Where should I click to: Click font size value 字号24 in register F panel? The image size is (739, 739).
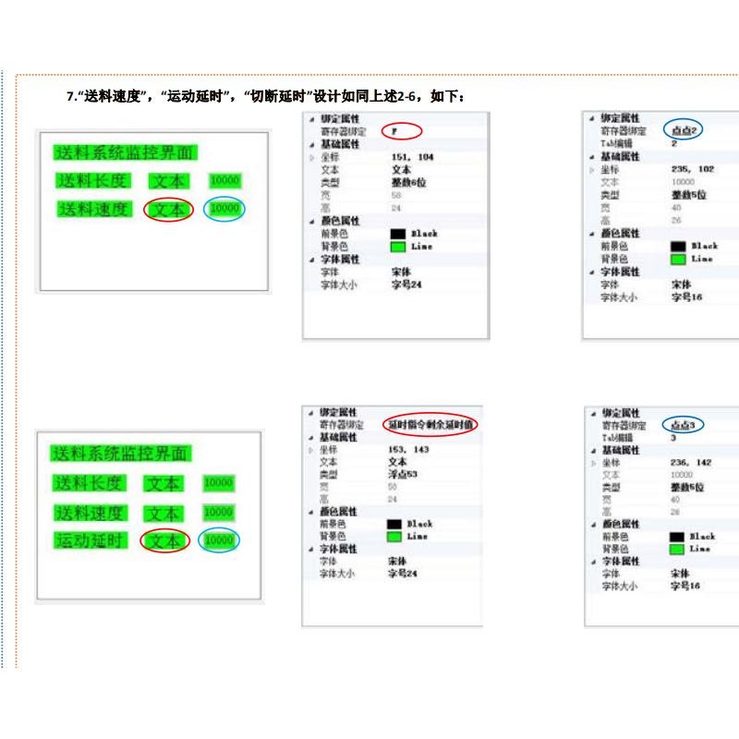click(406, 285)
